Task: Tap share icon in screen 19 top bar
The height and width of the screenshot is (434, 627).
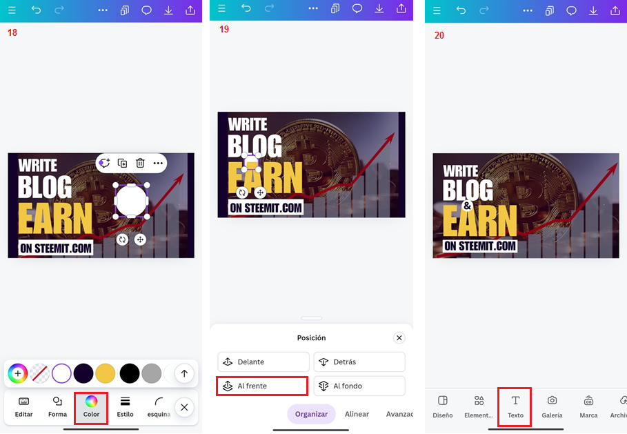Action: 401,8
